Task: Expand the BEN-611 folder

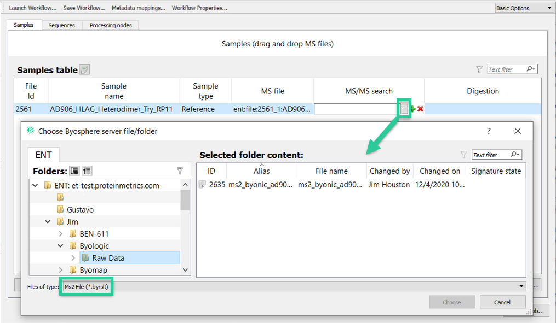Action: pos(60,234)
